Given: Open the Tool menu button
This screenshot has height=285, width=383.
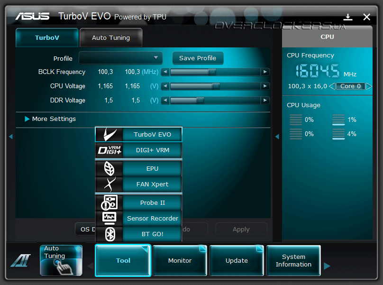Looking at the screenshot, I should pos(123,260).
